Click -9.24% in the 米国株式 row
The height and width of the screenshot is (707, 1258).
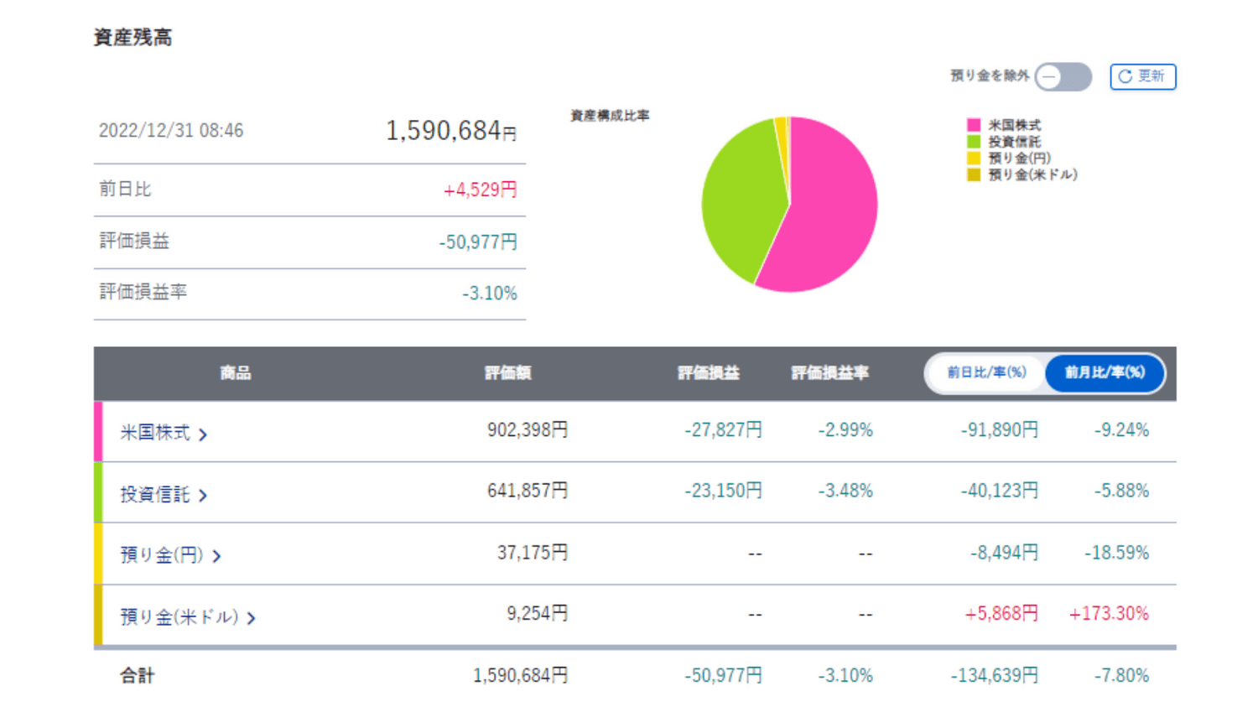coord(1121,430)
